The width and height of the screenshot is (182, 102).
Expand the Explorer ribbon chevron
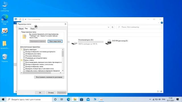[x=159, y=23]
